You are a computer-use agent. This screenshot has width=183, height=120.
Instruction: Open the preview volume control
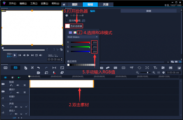pos(41,55)
